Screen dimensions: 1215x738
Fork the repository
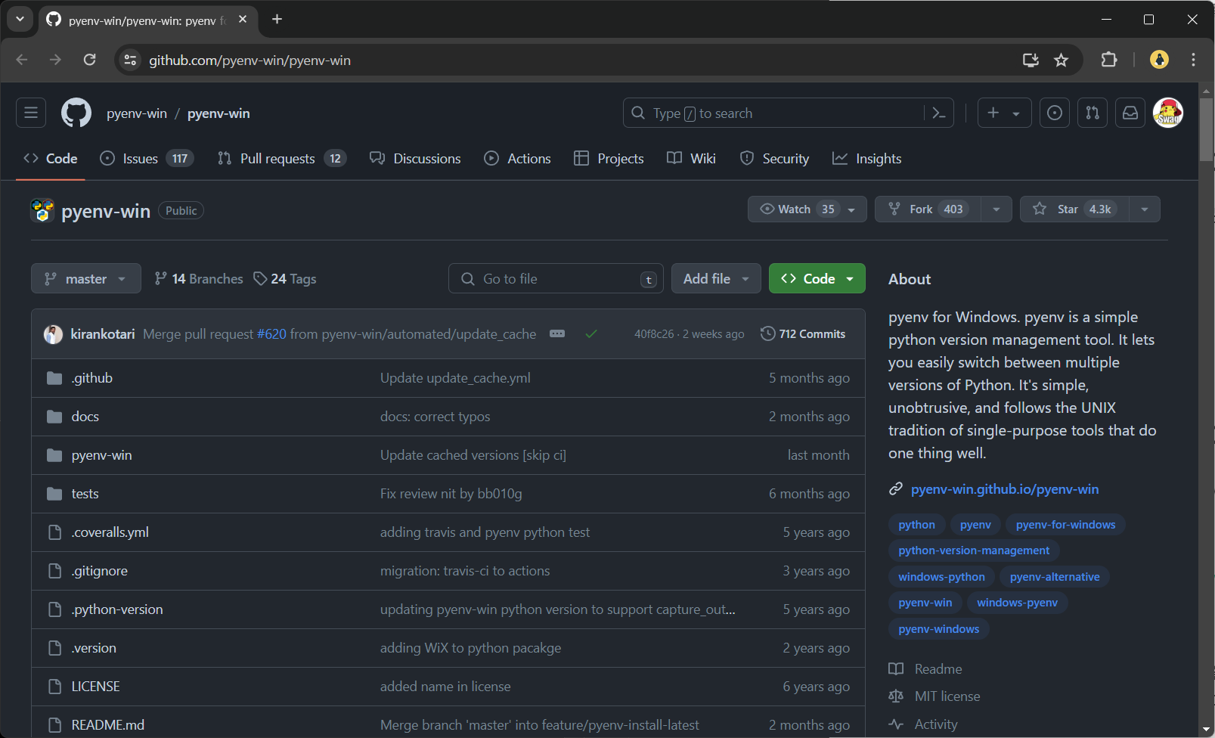coord(928,209)
